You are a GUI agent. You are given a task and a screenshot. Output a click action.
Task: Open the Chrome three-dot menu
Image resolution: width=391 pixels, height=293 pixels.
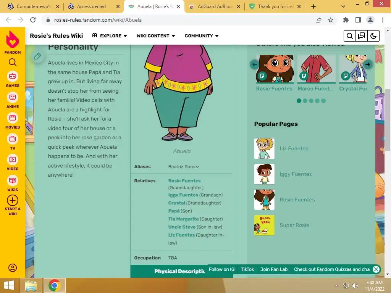coord(383,20)
